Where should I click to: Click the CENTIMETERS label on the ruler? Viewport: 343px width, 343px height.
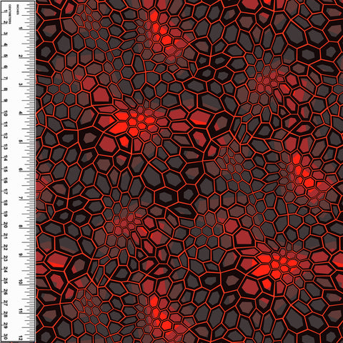[x=10, y=14]
